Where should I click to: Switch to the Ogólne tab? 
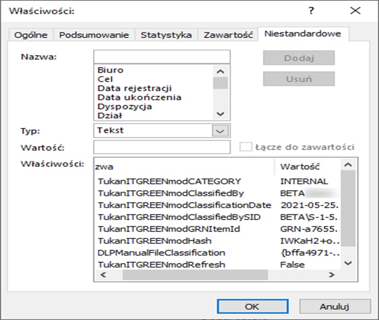(x=31, y=35)
